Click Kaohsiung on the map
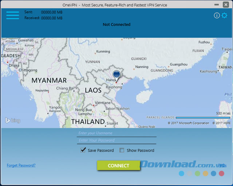The image size is (233, 186). (x=209, y=71)
